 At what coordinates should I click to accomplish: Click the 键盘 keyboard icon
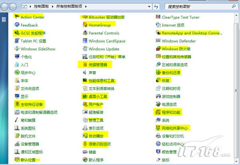point(85,152)
